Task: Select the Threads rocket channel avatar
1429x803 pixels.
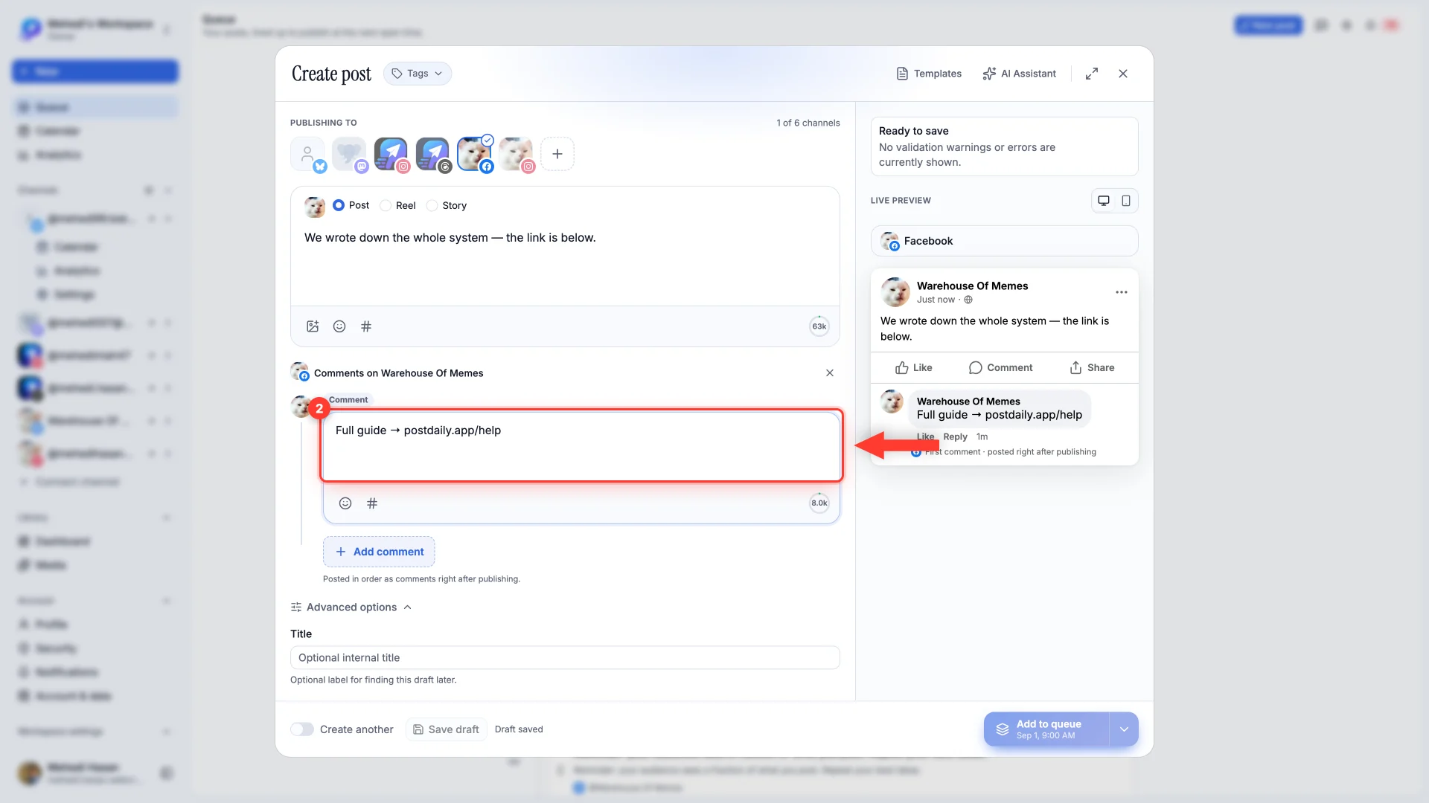Action: pyautogui.click(x=432, y=154)
